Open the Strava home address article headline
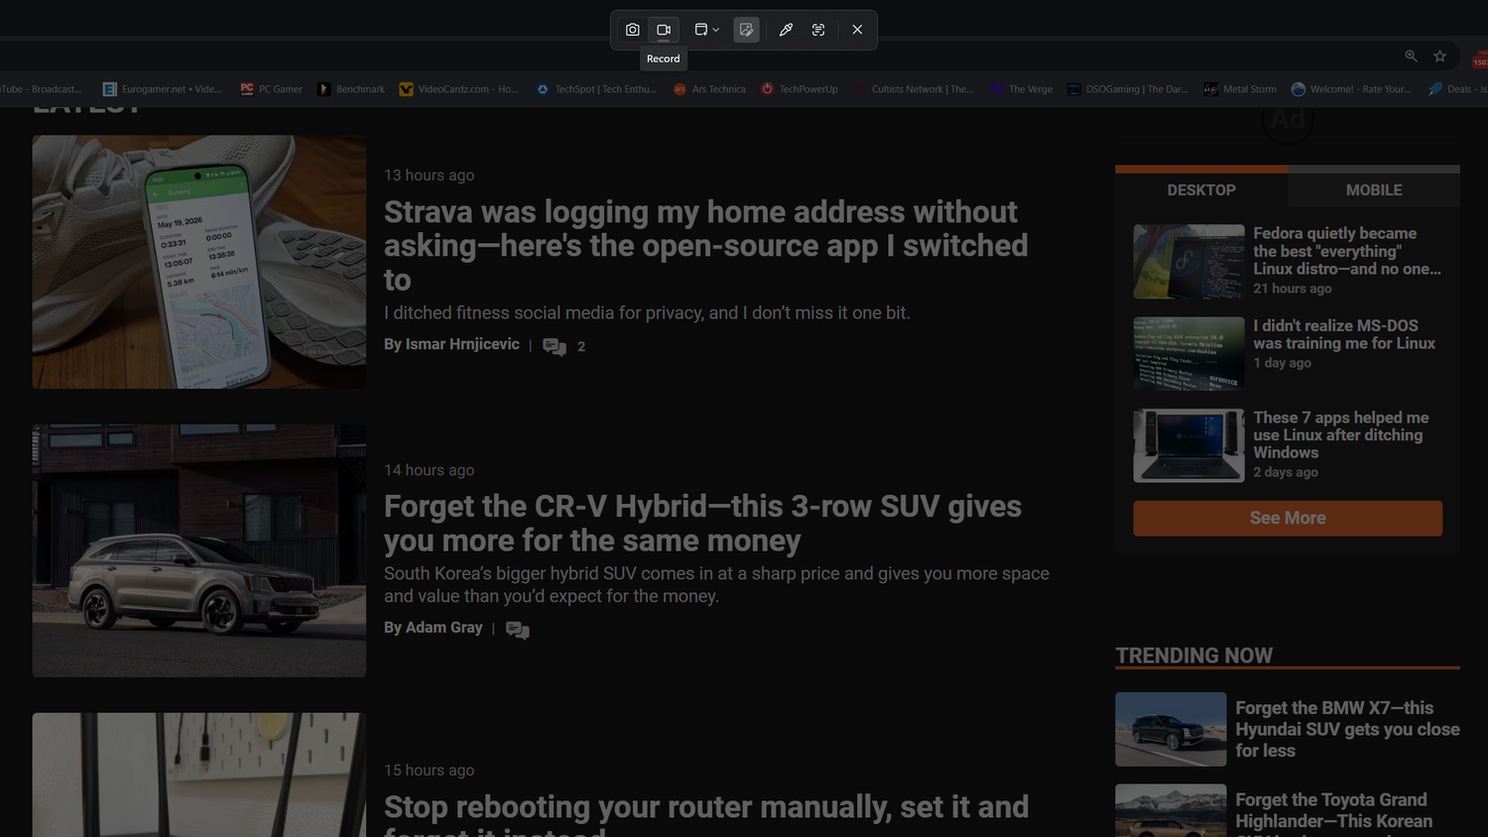1488x837 pixels. coord(706,246)
